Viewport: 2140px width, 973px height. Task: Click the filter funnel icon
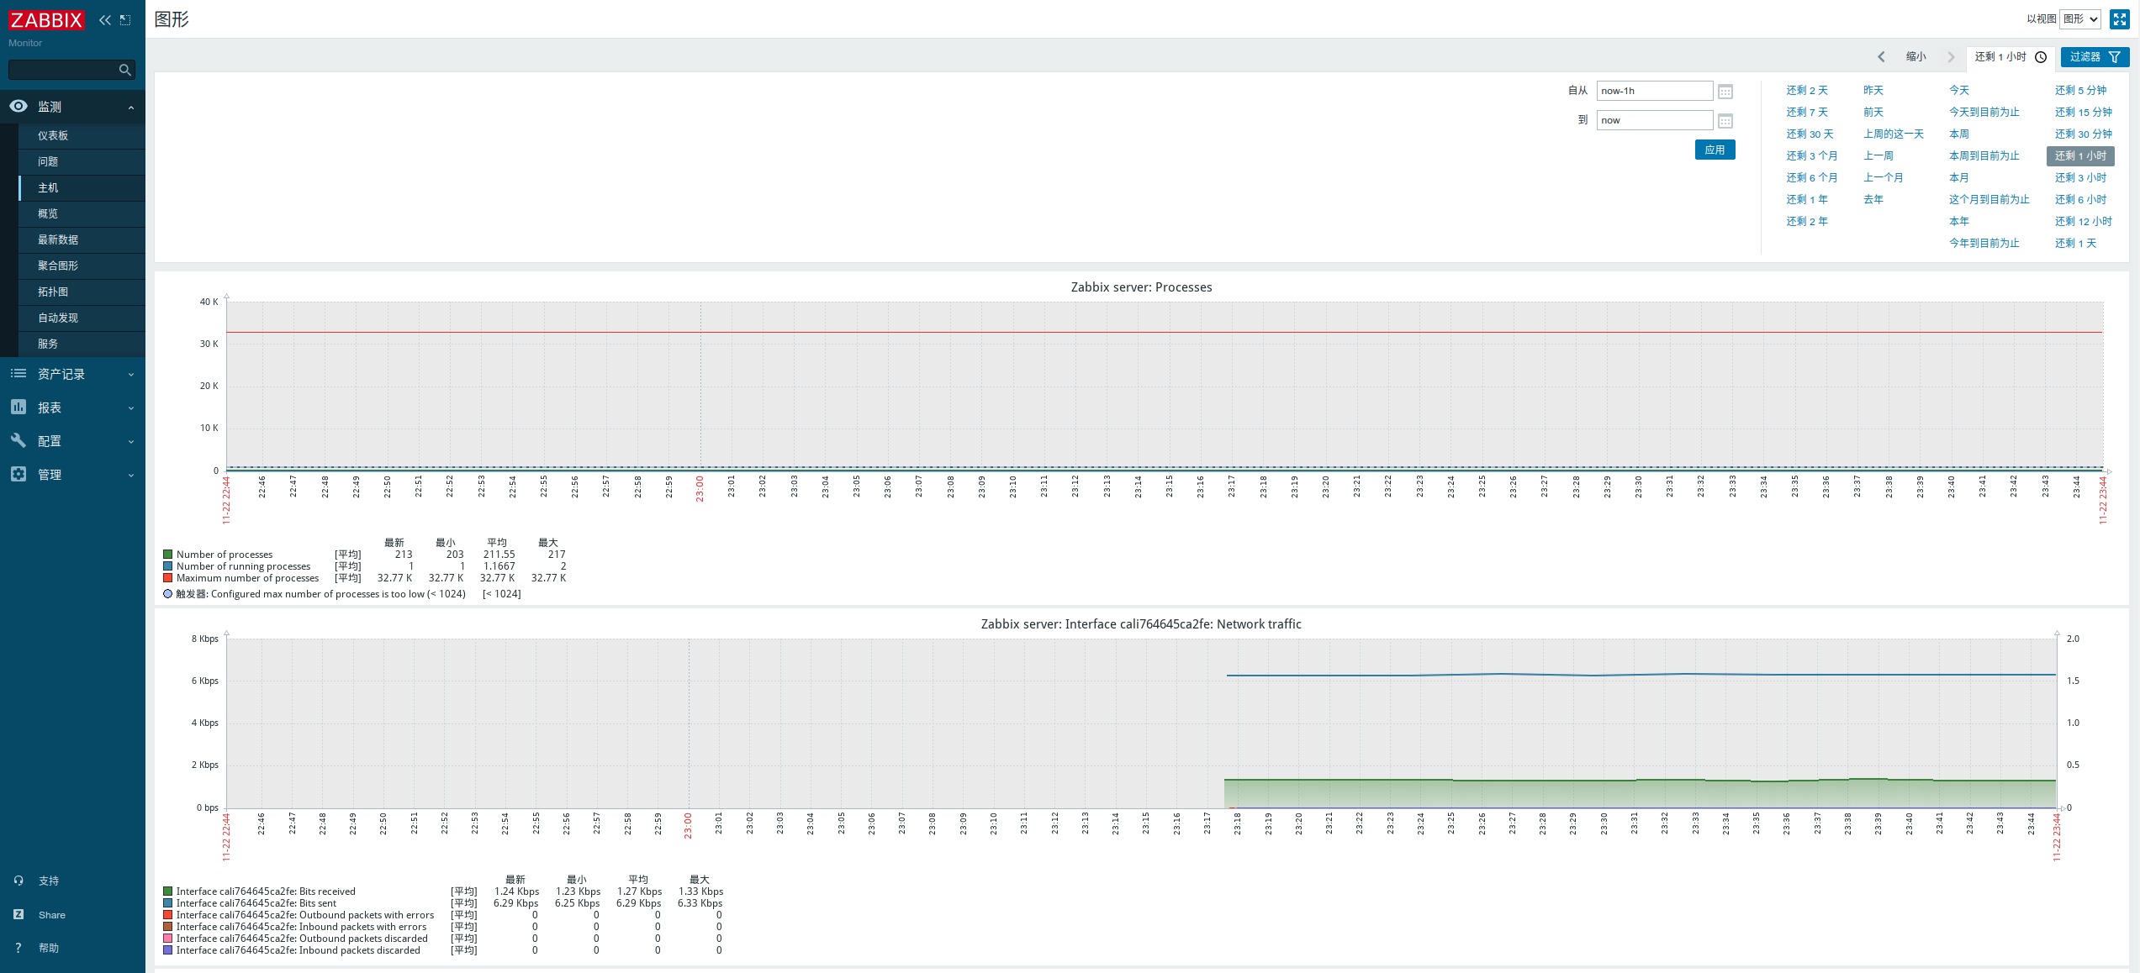point(2115,57)
